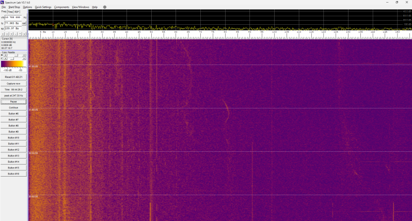Image resolution: width=412 pixels, height=221 pixels.
Task: Click Button #16
Action: click(x=13, y=173)
